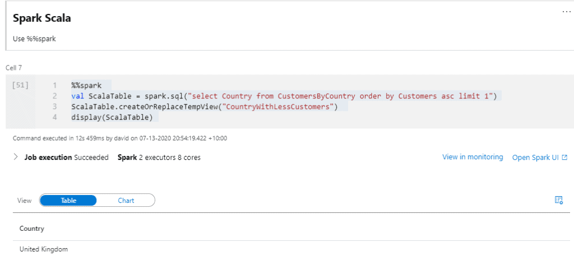This screenshot has height=266, width=574.
Task: Click the [51] execution count
Action: pyautogui.click(x=20, y=85)
